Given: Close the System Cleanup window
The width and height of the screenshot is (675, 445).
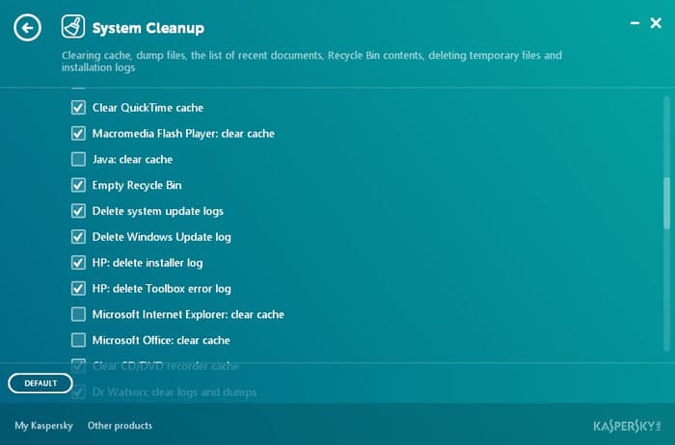Looking at the screenshot, I should 656,23.
